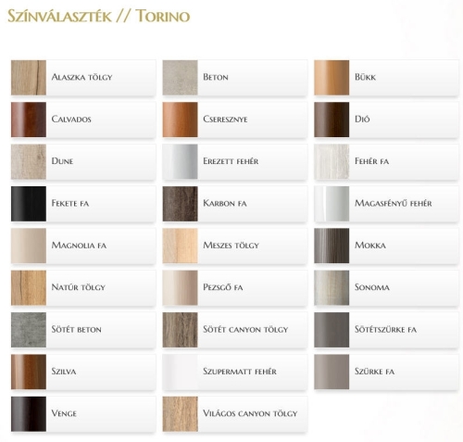Select the Alaszka tölgy color swatch

coord(29,78)
